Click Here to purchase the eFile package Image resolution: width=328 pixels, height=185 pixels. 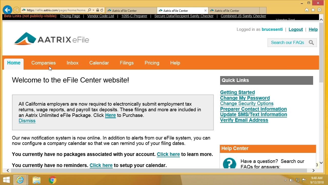[x=110, y=115]
